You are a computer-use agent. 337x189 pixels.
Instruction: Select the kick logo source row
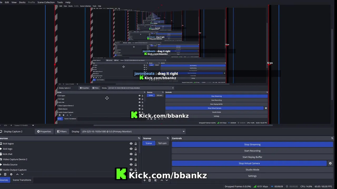[69, 149]
